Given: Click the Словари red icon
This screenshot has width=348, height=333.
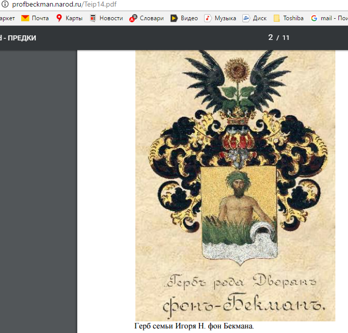Looking at the screenshot, I should 133,18.
